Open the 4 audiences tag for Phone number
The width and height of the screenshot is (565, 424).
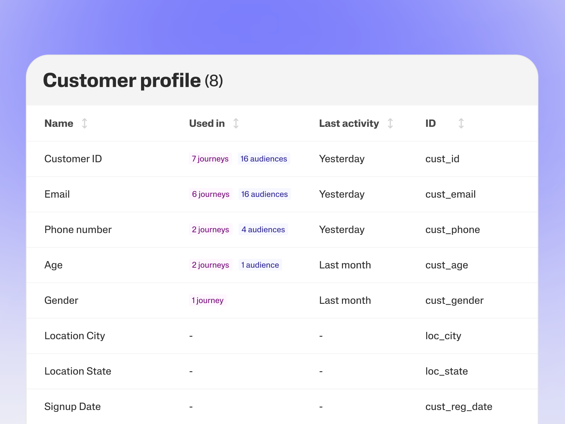coord(263,230)
